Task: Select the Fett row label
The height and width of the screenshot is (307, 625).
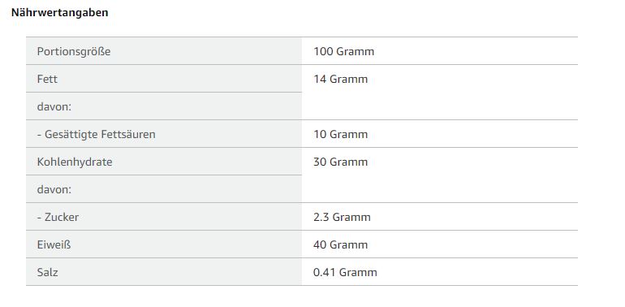Action: point(164,79)
